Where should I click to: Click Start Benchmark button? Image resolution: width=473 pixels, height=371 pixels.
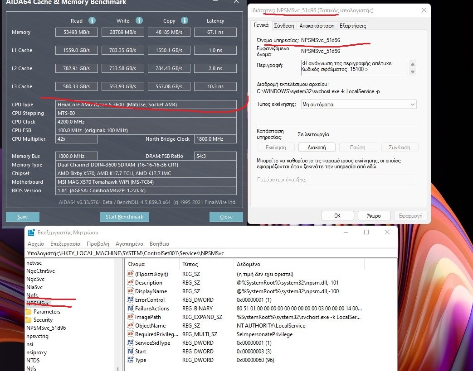point(125,217)
